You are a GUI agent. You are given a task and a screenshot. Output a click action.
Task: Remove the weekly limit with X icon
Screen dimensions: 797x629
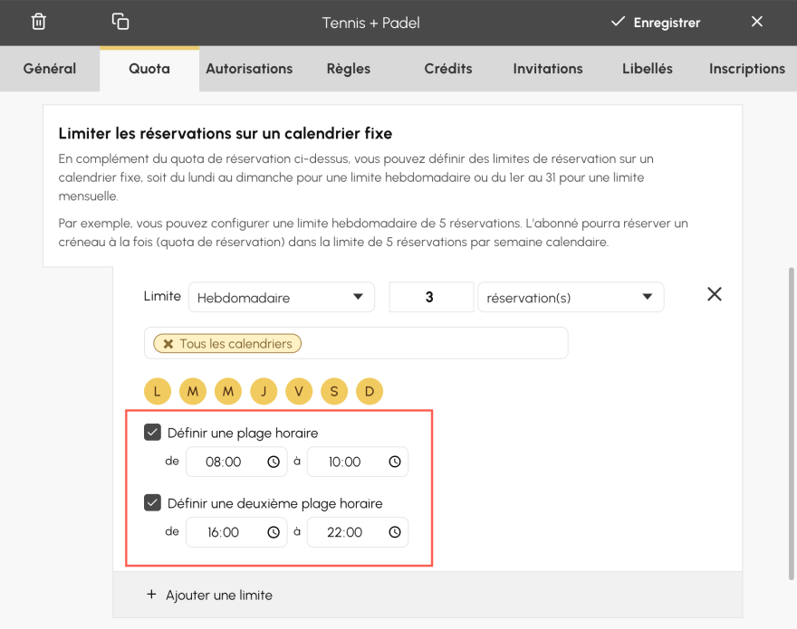715,294
